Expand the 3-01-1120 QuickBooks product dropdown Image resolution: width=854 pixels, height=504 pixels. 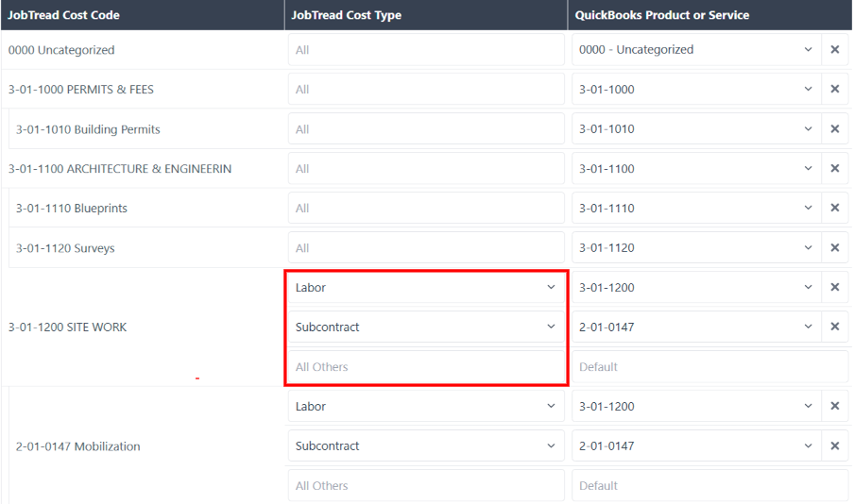[696, 247]
